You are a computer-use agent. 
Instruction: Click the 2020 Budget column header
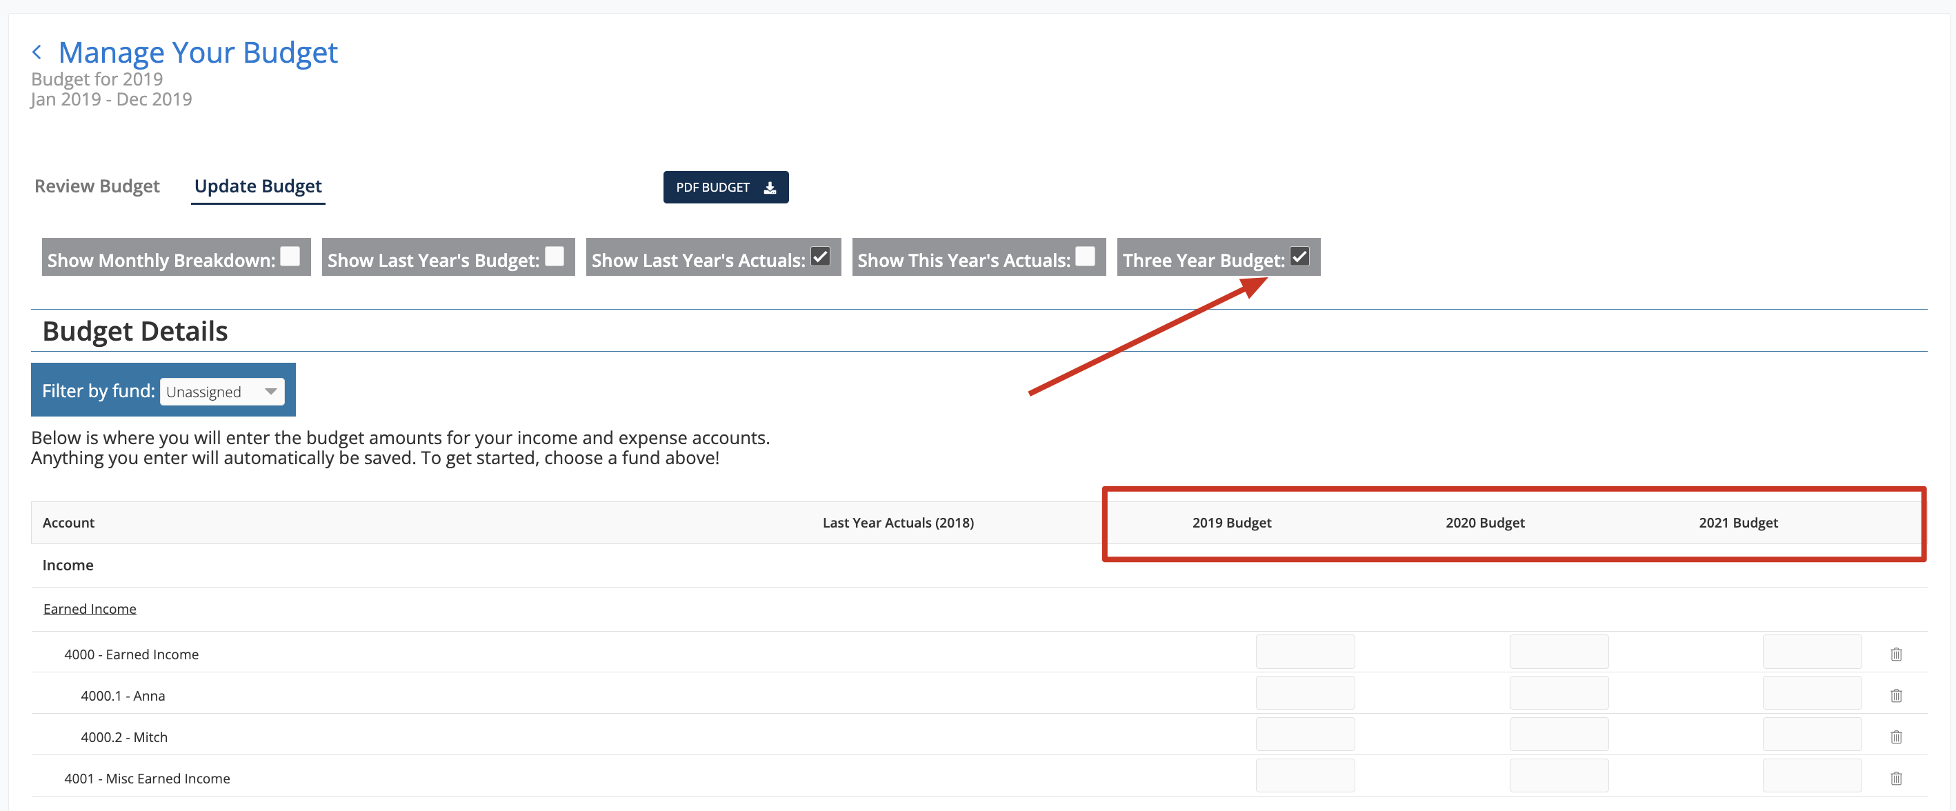click(1484, 523)
